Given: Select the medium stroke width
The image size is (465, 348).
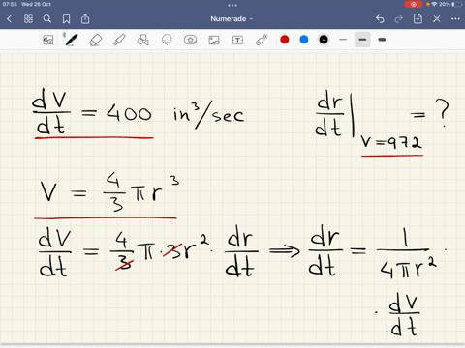Looking at the screenshot, I should tap(362, 40).
